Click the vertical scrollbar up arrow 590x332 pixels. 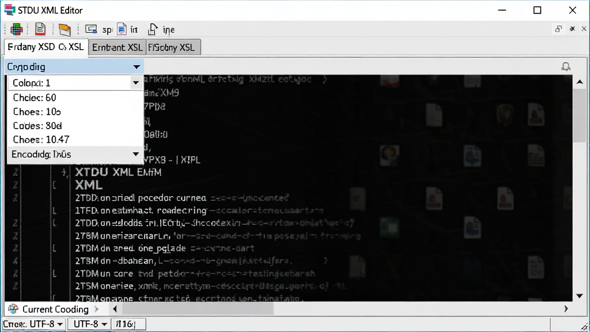(x=580, y=82)
